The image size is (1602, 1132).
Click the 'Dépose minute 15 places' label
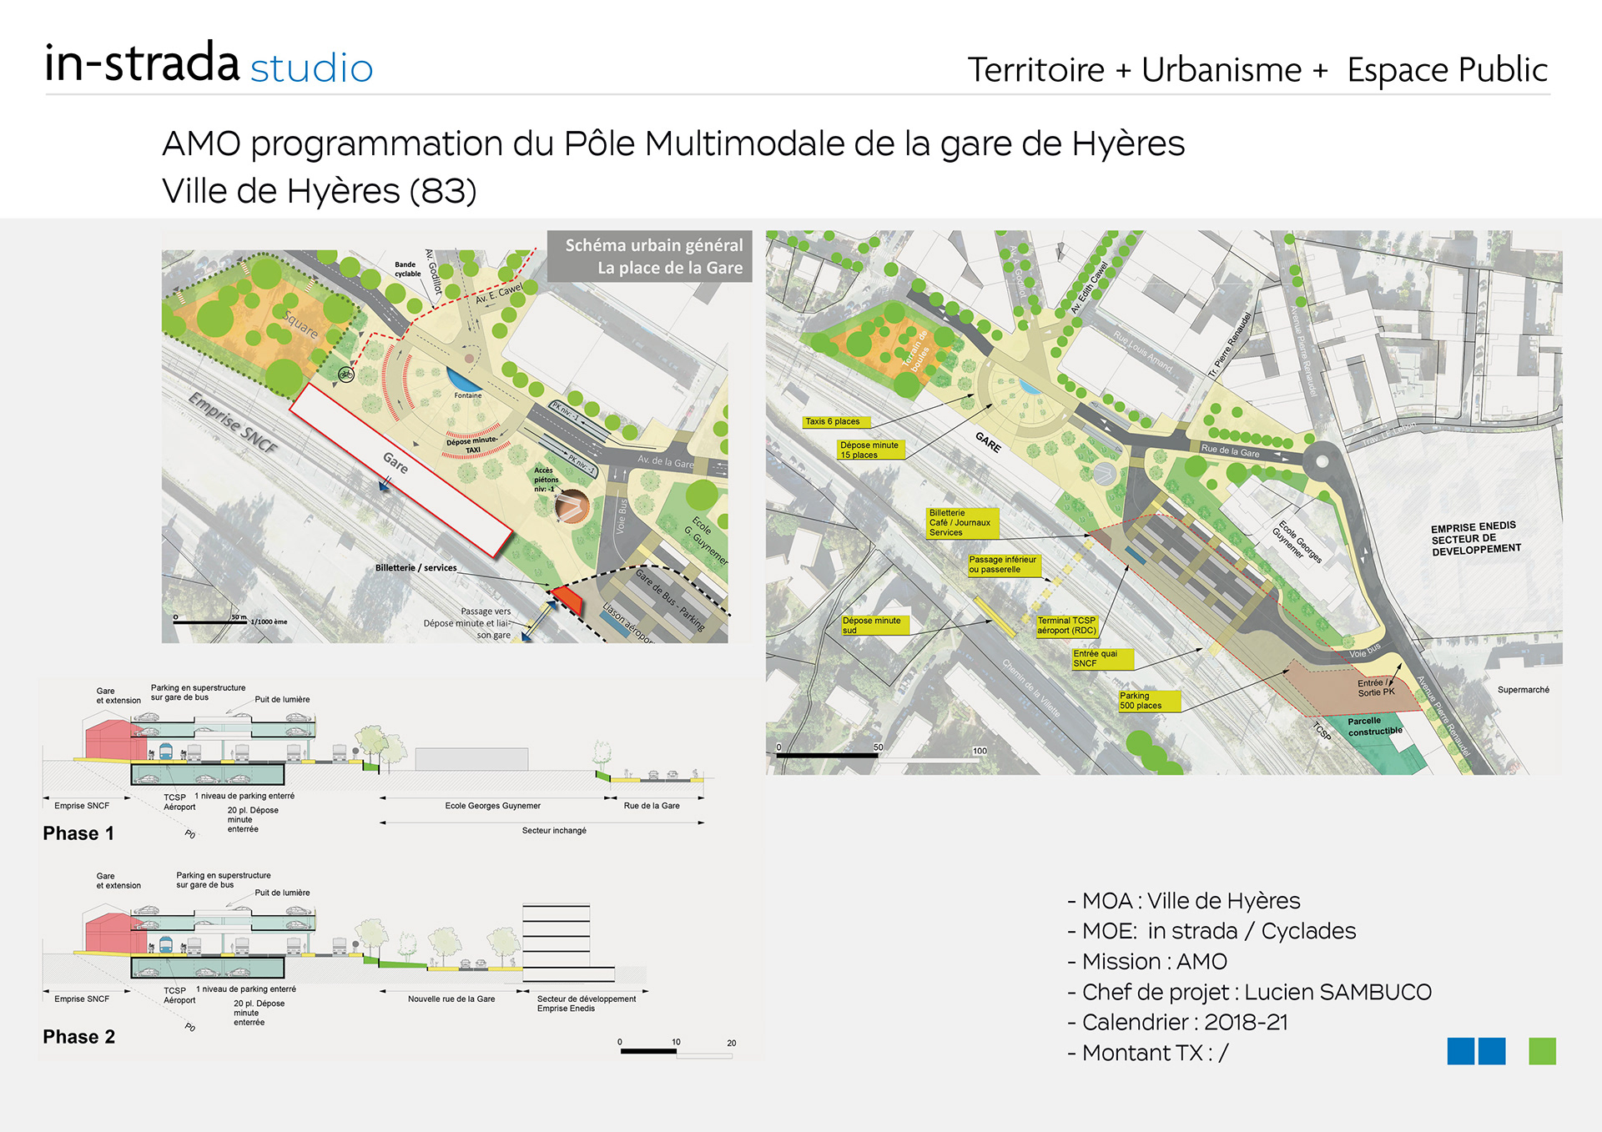871,450
